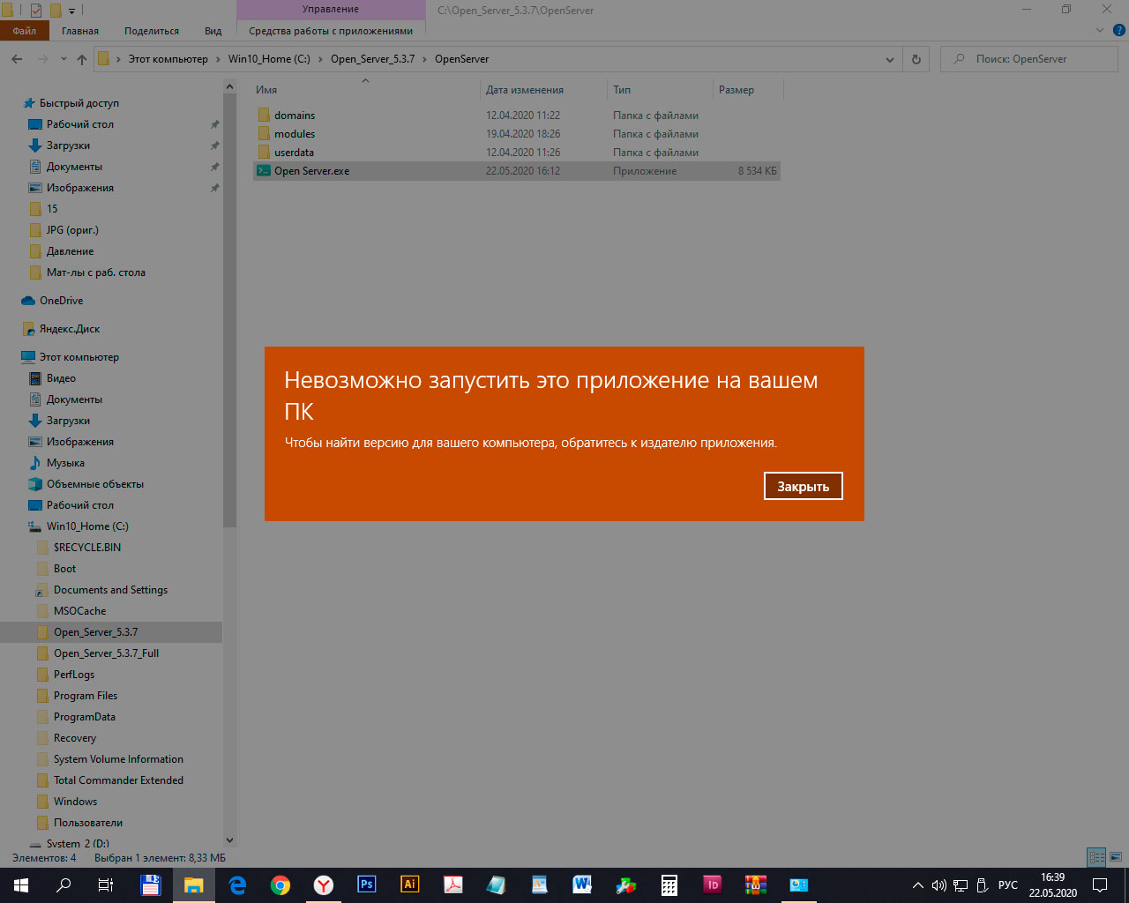Click Этот компьютер in address breadcrumb
Viewport: 1129px width, 903px height.
coord(168,59)
